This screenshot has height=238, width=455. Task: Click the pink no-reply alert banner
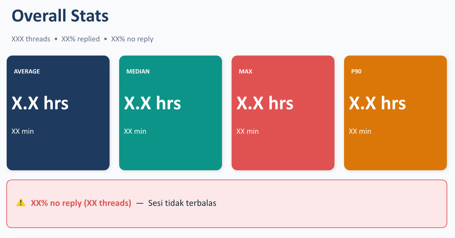pos(227,204)
